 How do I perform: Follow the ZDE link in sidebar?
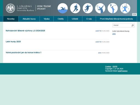click(x=114, y=34)
